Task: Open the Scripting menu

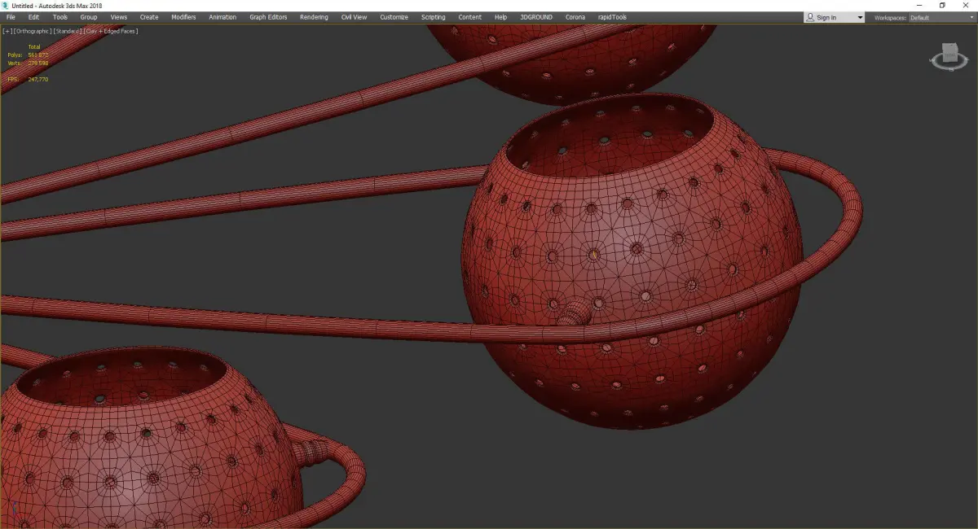Action: pos(433,17)
